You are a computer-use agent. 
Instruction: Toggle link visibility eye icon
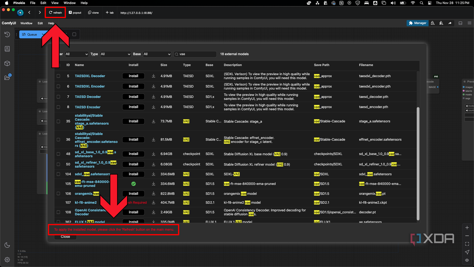[x=467, y=260]
